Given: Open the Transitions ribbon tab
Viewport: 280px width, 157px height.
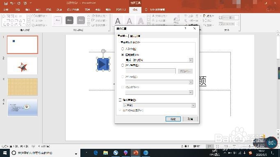Looking at the screenshot, I should click(x=48, y=10).
